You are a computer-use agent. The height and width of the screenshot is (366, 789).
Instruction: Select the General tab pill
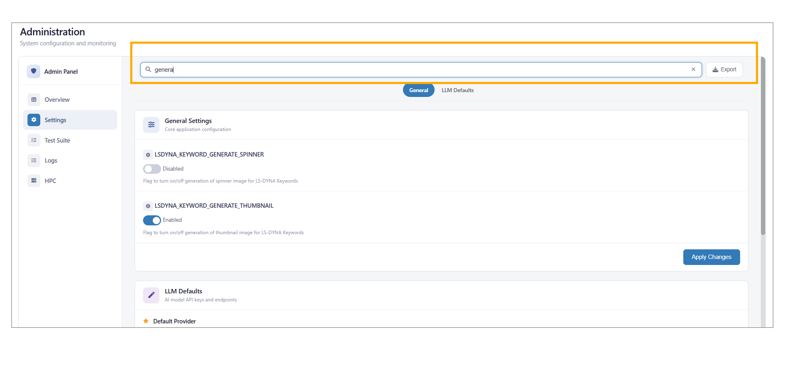(418, 90)
